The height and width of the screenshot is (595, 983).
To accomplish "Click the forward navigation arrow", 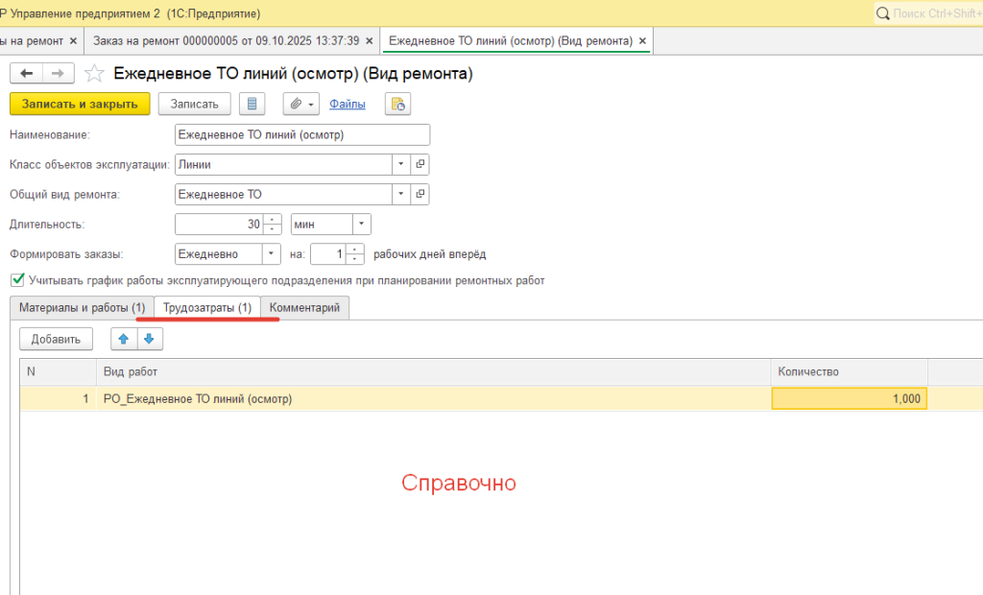I will (x=58, y=73).
